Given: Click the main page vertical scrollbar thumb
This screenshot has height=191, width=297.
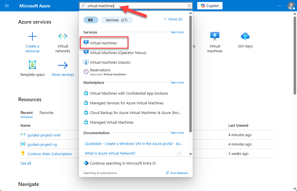Looking at the screenshot, I should tap(295, 55).
